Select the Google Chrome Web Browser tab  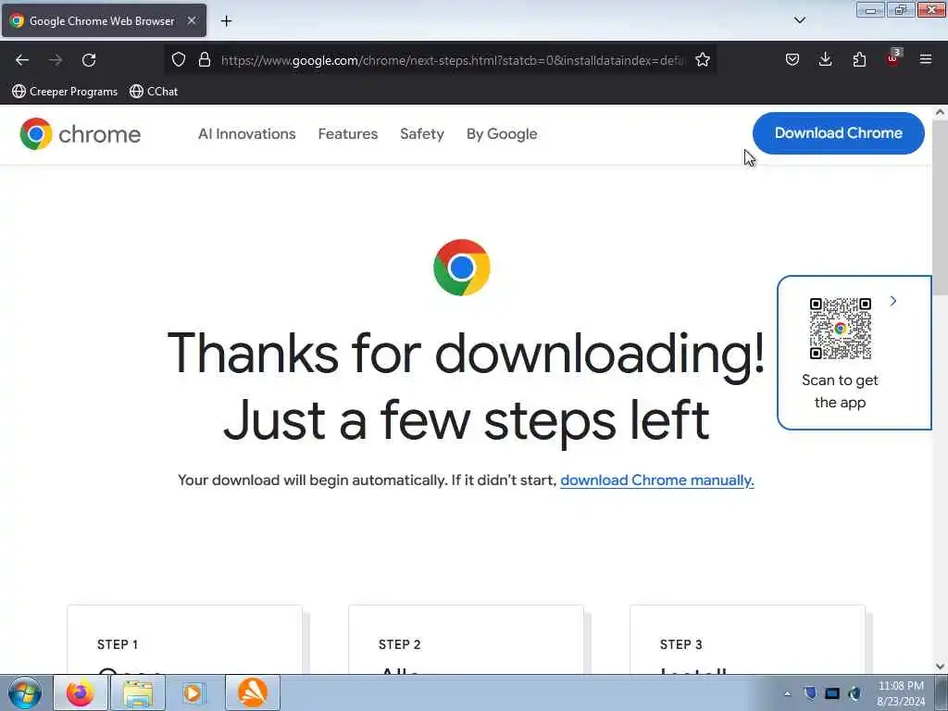point(104,20)
